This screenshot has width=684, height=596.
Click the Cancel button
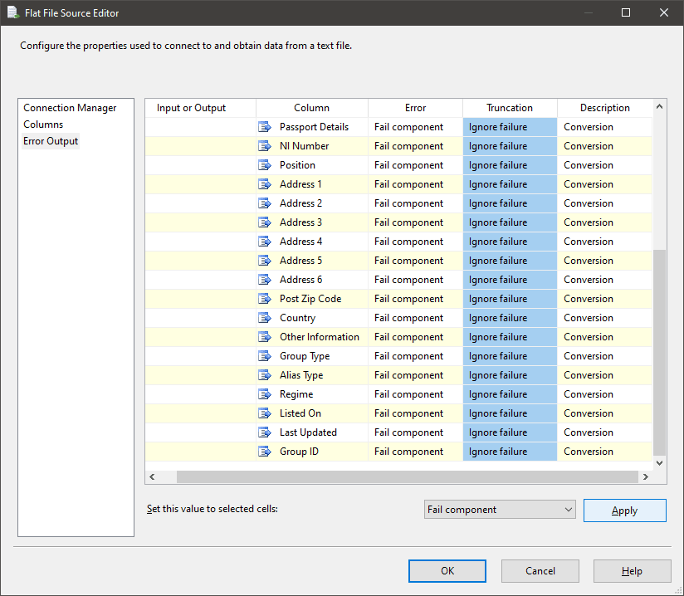point(540,571)
